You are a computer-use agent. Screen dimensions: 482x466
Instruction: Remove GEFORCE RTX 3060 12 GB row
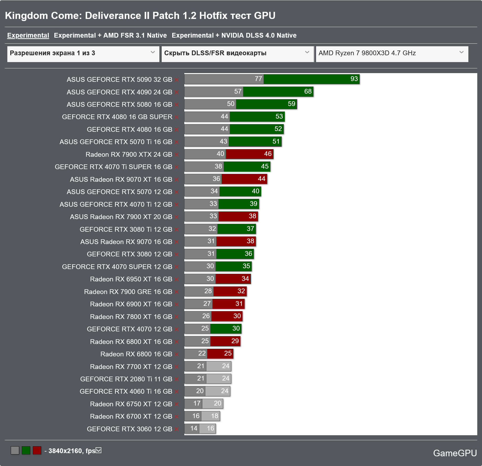point(177,429)
